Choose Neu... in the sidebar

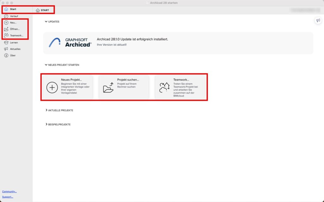(13, 23)
